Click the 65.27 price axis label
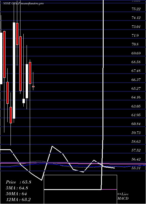Image resolution: width=146 pixels, height=204 pixels. point(136,89)
